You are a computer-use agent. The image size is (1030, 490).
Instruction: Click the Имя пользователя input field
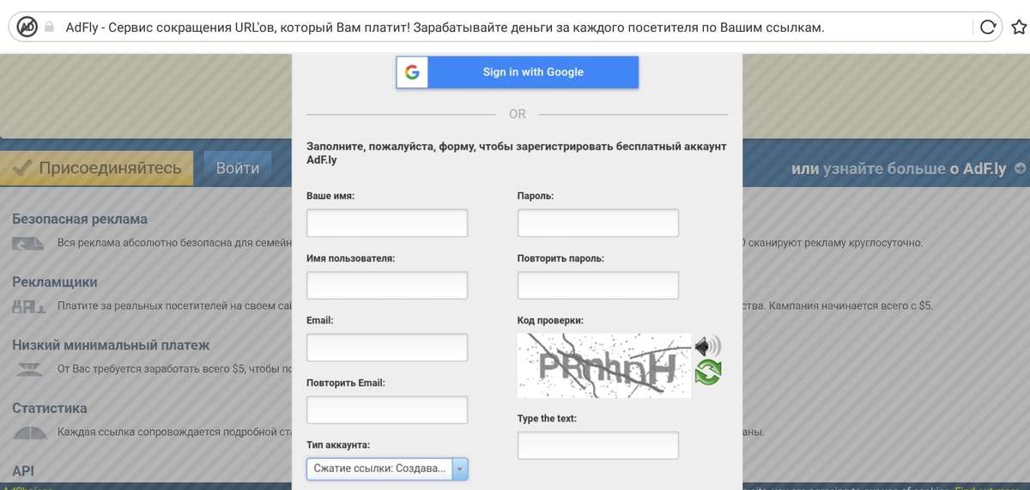pos(387,285)
